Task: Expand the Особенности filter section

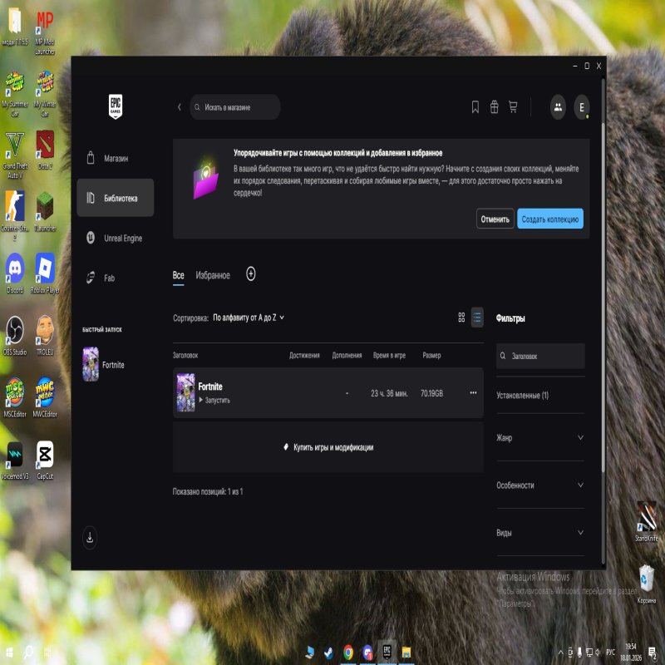Action: tap(540, 485)
